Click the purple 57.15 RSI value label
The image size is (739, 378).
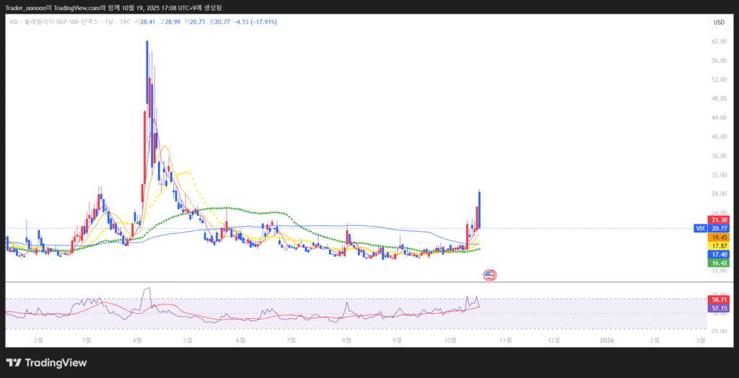pos(719,308)
